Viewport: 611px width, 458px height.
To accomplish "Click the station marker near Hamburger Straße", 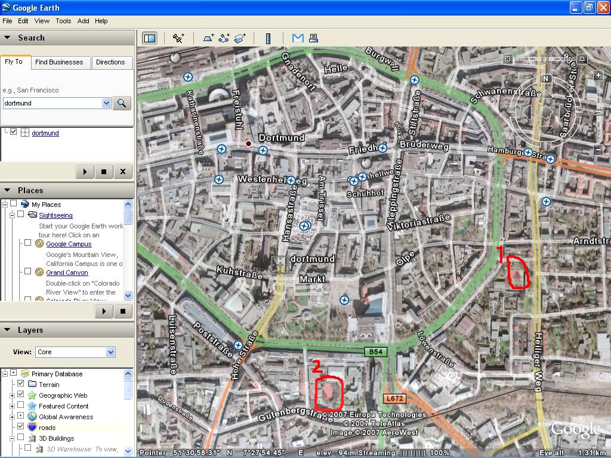I will (x=529, y=152).
